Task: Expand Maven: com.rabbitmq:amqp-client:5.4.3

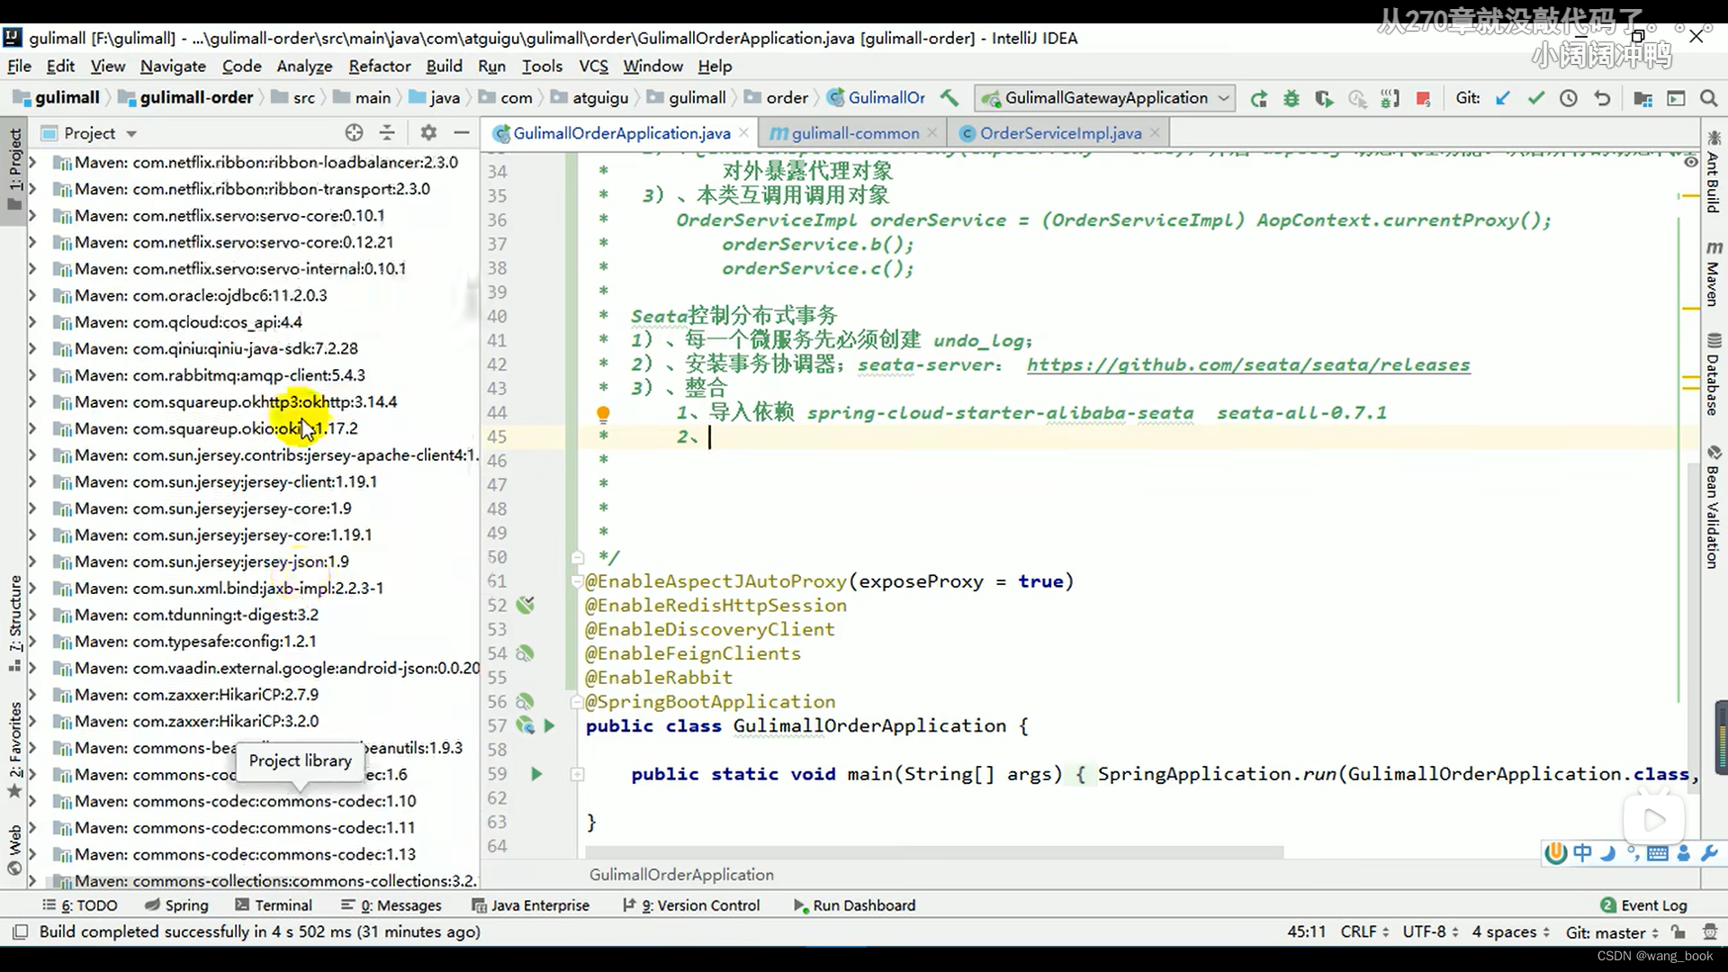Action: click(32, 375)
